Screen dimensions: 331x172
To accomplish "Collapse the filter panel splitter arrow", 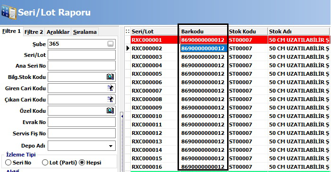I will pos(122,116).
